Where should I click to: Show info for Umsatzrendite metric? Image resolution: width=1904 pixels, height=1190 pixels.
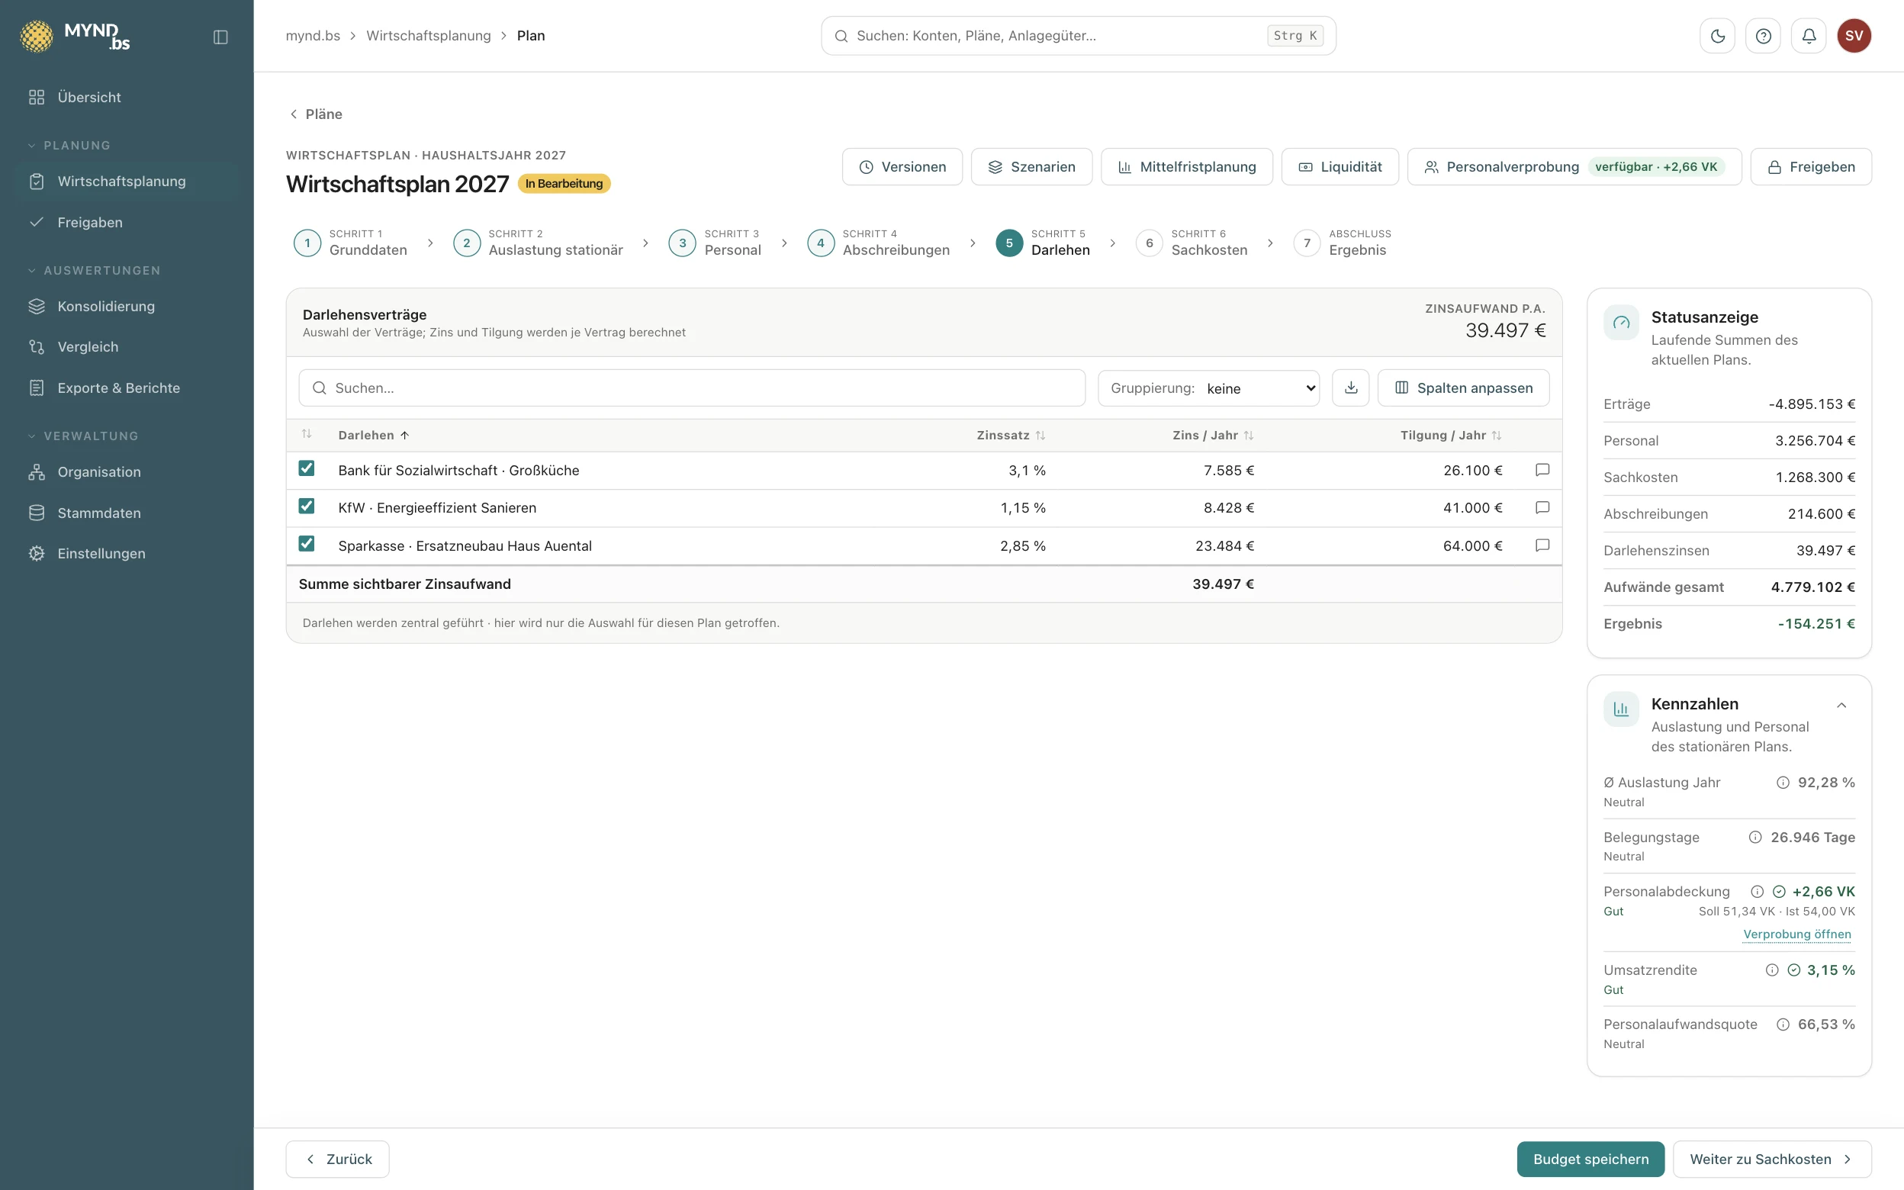coord(1772,970)
